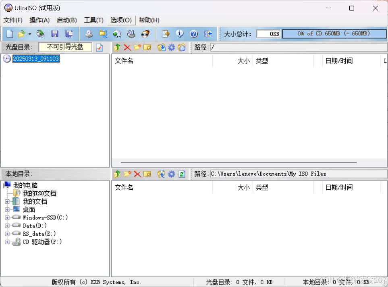
Task: Select RS_data(E:) drive
Action: point(39,234)
